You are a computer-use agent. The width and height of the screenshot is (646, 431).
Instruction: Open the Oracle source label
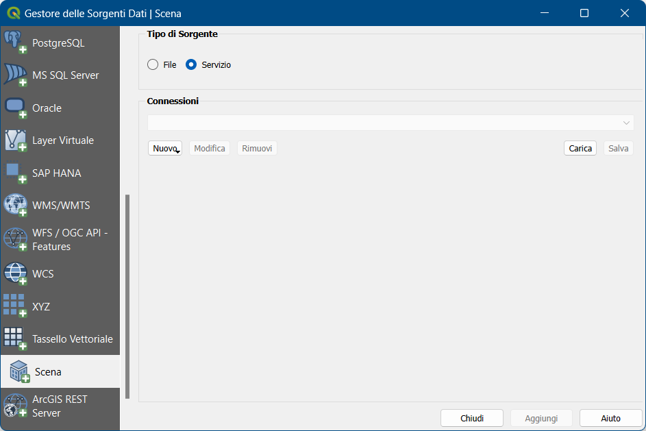(47, 108)
